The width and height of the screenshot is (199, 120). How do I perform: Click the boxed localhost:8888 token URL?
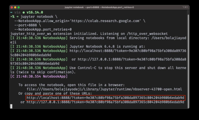pyautogui.click(x=105, y=98)
